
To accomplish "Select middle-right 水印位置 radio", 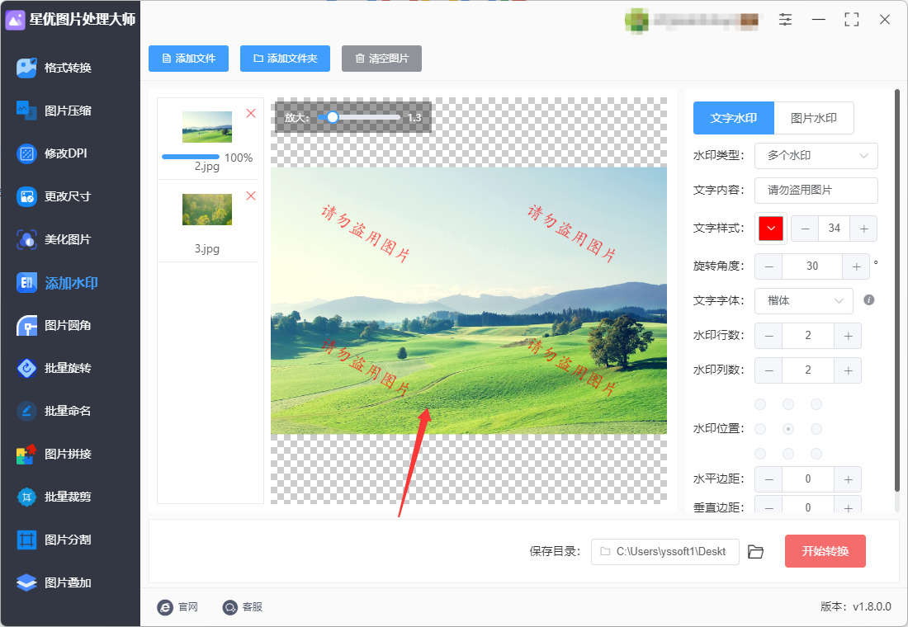I will pos(816,429).
